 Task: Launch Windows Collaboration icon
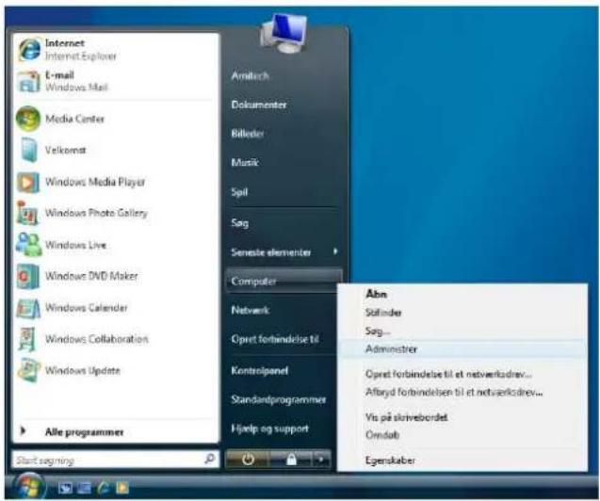(27, 339)
